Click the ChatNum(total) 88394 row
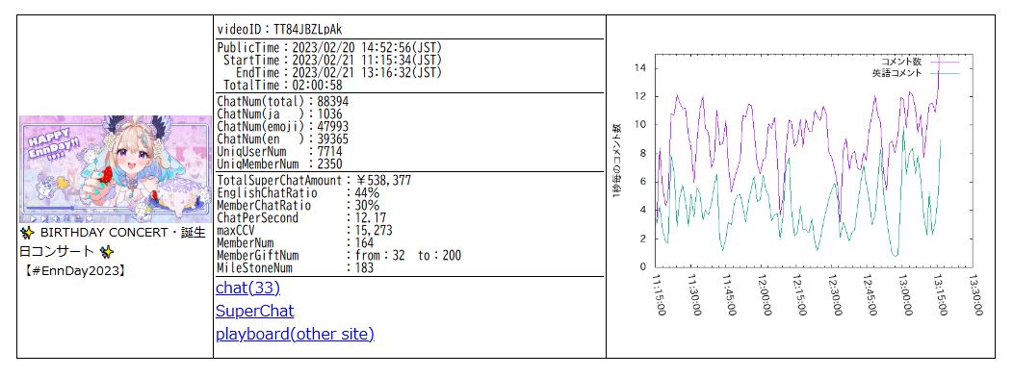 pyautogui.click(x=284, y=101)
